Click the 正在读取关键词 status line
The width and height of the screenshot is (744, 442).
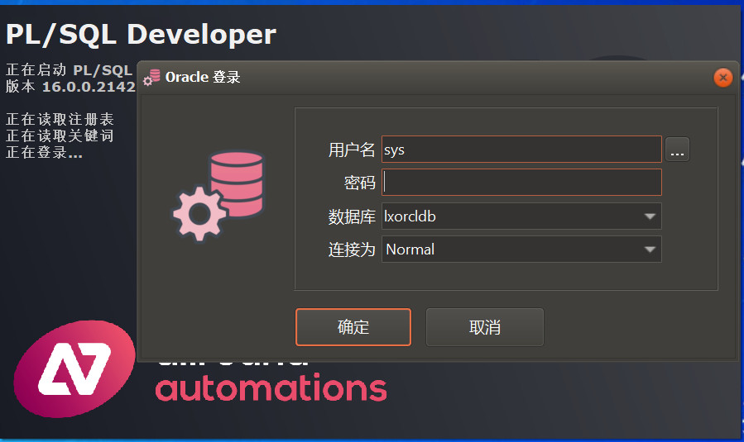(x=60, y=135)
